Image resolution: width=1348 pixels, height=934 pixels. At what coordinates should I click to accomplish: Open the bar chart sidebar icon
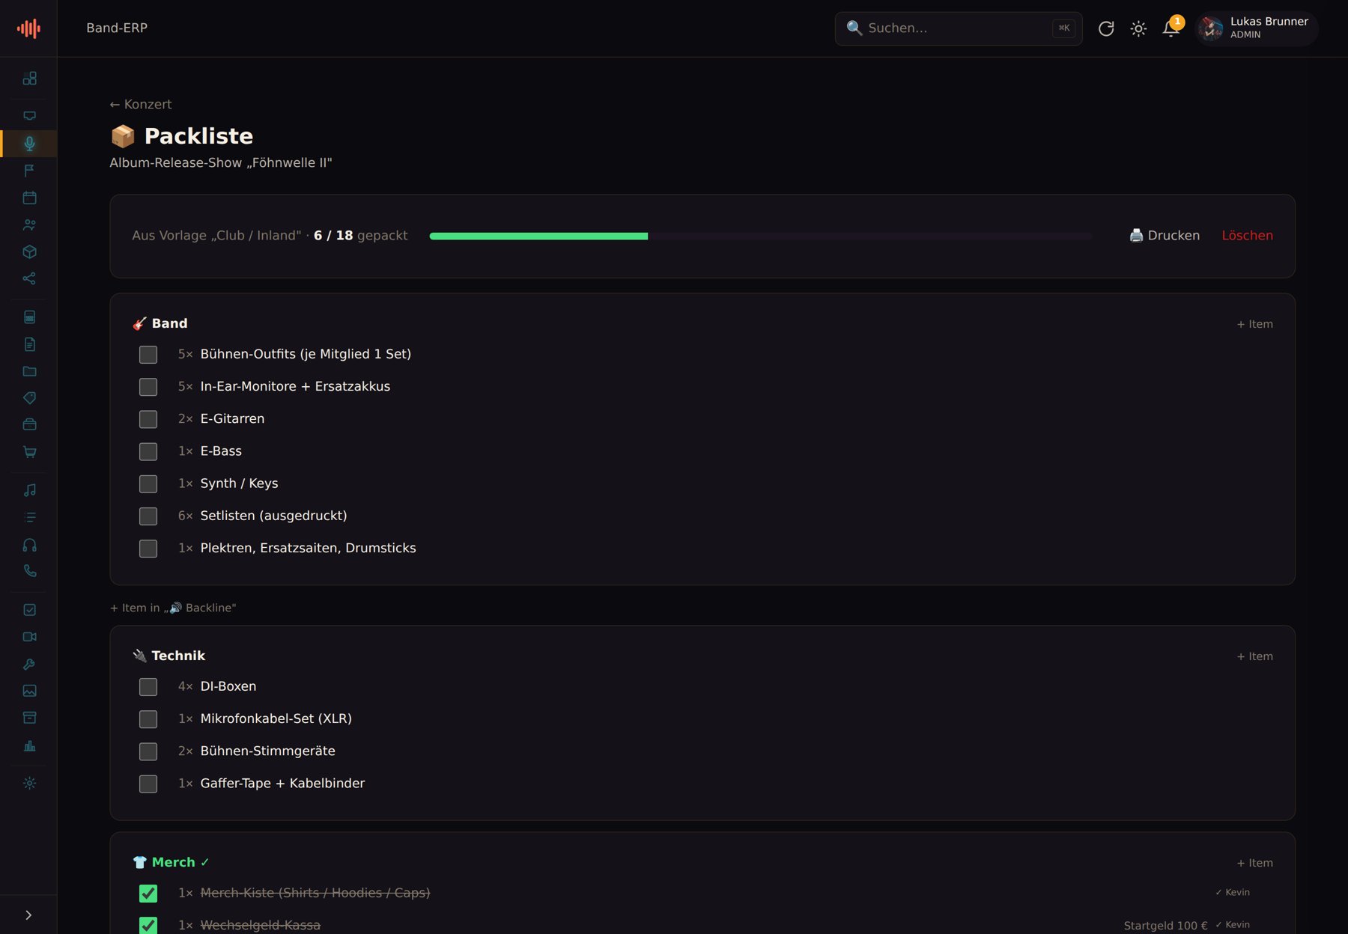click(29, 745)
